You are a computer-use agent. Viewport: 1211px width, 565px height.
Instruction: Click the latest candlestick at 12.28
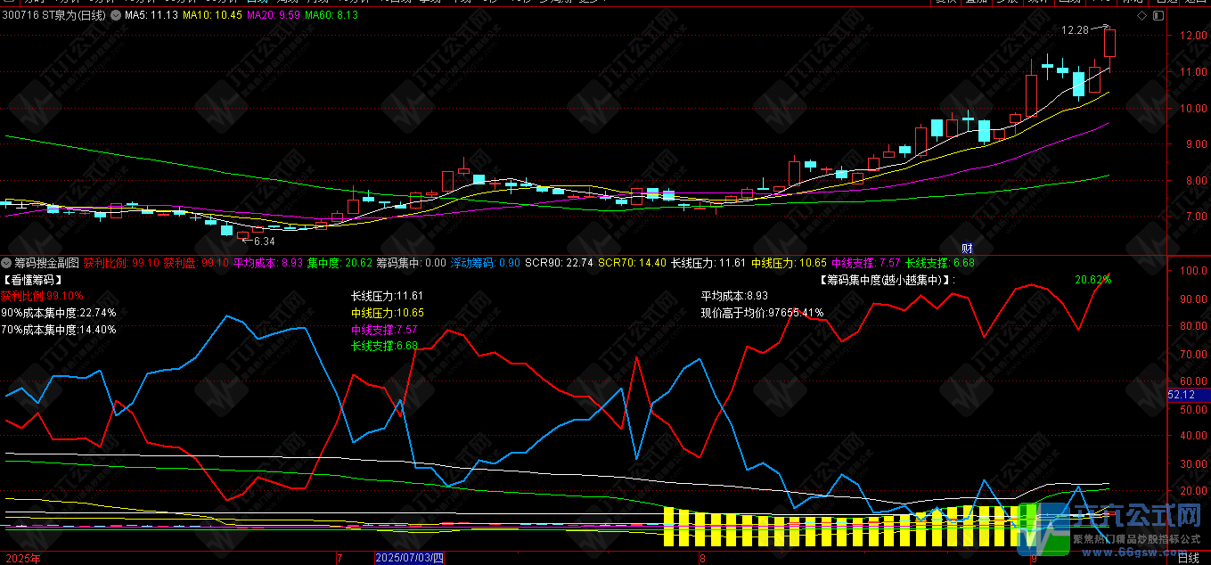tap(1109, 49)
